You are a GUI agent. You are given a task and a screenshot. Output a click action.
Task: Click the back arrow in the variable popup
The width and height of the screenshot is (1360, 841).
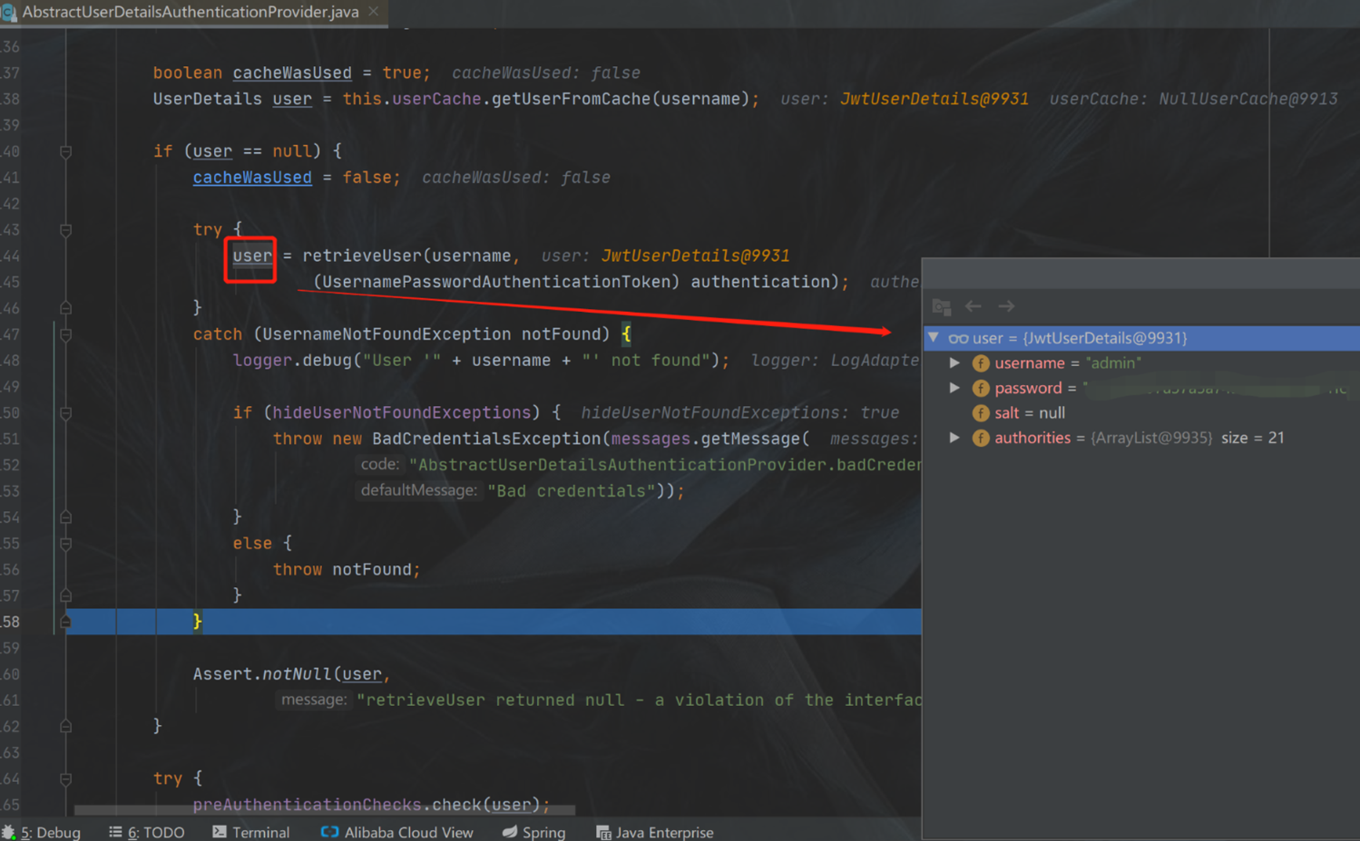point(974,306)
